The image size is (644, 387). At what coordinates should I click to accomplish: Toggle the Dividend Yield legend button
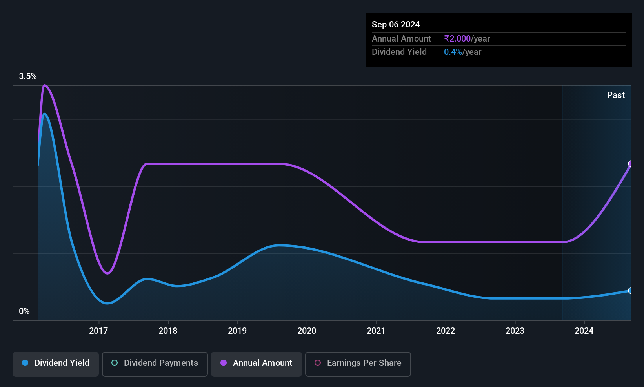pos(56,363)
